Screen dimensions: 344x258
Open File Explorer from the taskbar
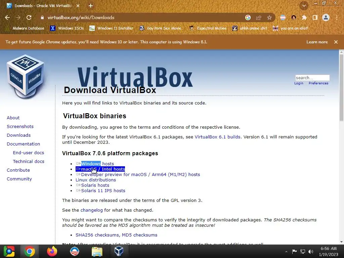(97, 251)
